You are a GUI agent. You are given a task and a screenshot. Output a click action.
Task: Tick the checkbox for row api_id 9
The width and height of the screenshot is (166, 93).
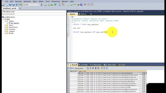point(68,89)
